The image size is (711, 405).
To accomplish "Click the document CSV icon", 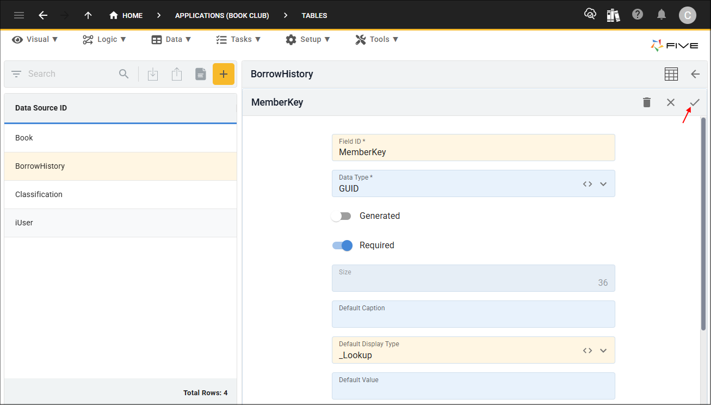I will tap(201, 75).
